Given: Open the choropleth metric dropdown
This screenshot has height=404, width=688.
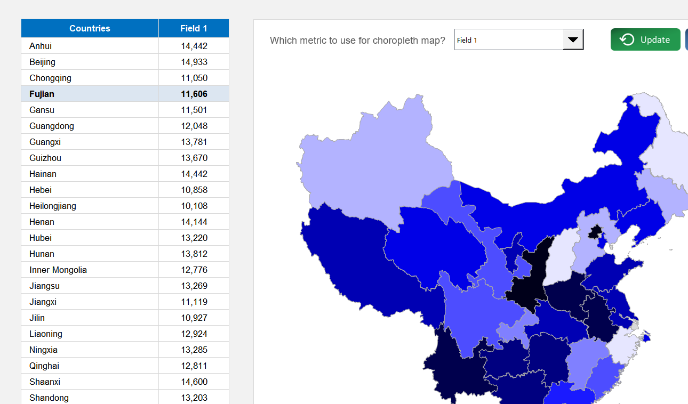Looking at the screenshot, I should (518, 39).
